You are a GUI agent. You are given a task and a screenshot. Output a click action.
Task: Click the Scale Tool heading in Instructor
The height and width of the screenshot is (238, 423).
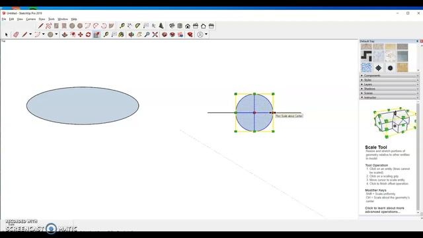376,147
